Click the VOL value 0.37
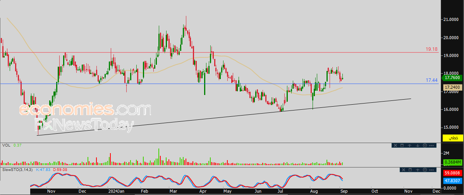 tap(17, 145)
